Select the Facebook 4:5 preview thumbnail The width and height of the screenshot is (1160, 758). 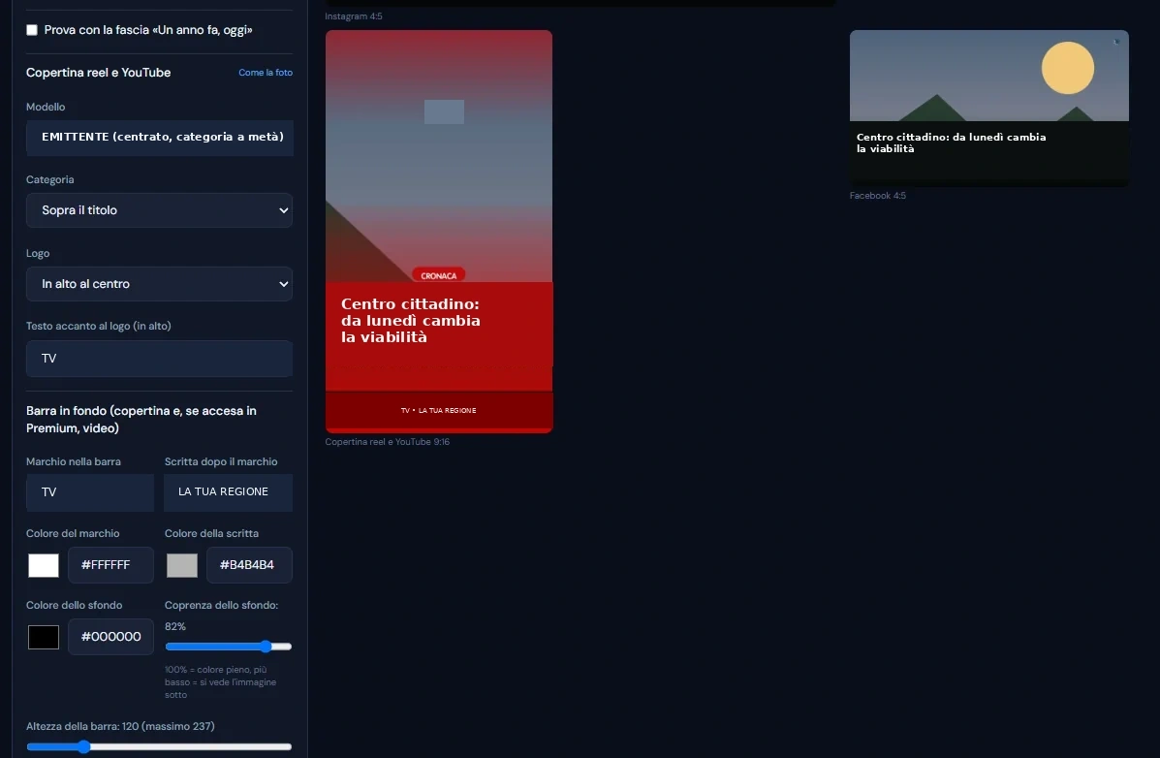click(989, 108)
